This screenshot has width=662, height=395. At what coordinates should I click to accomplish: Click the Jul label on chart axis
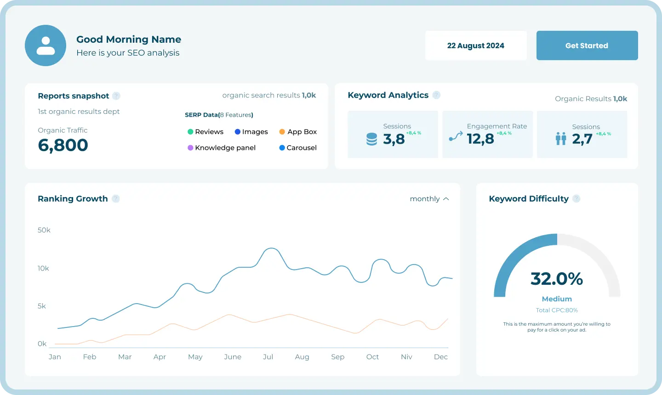268,357
